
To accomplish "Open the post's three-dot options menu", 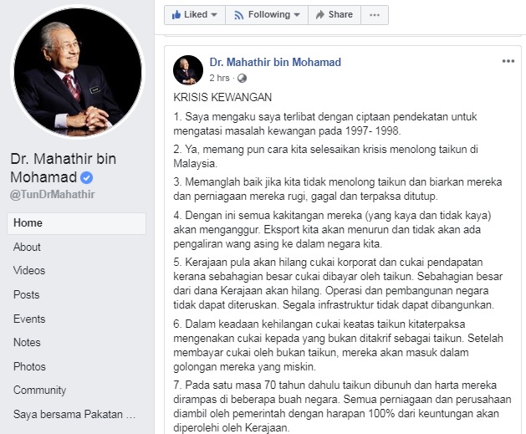I will 508,61.
